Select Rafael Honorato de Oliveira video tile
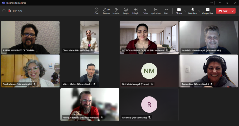239x126 pixels. [30, 37]
